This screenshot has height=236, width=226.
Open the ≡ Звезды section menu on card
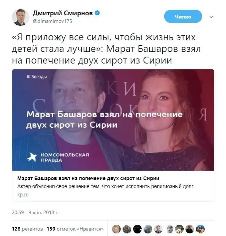pos(37,77)
